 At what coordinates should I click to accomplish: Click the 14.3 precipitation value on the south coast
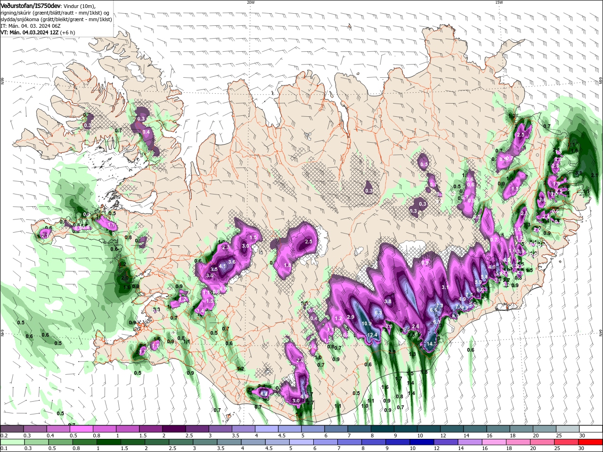tap(432, 344)
